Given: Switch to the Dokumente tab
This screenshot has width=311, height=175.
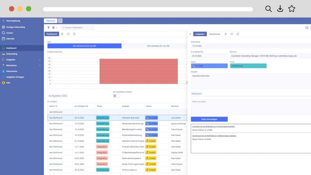Looking at the screenshot, I should [x=215, y=34].
